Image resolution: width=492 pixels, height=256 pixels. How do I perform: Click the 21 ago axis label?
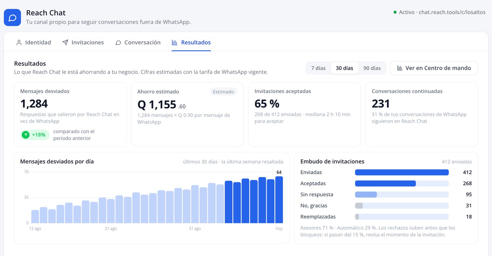coord(111,229)
